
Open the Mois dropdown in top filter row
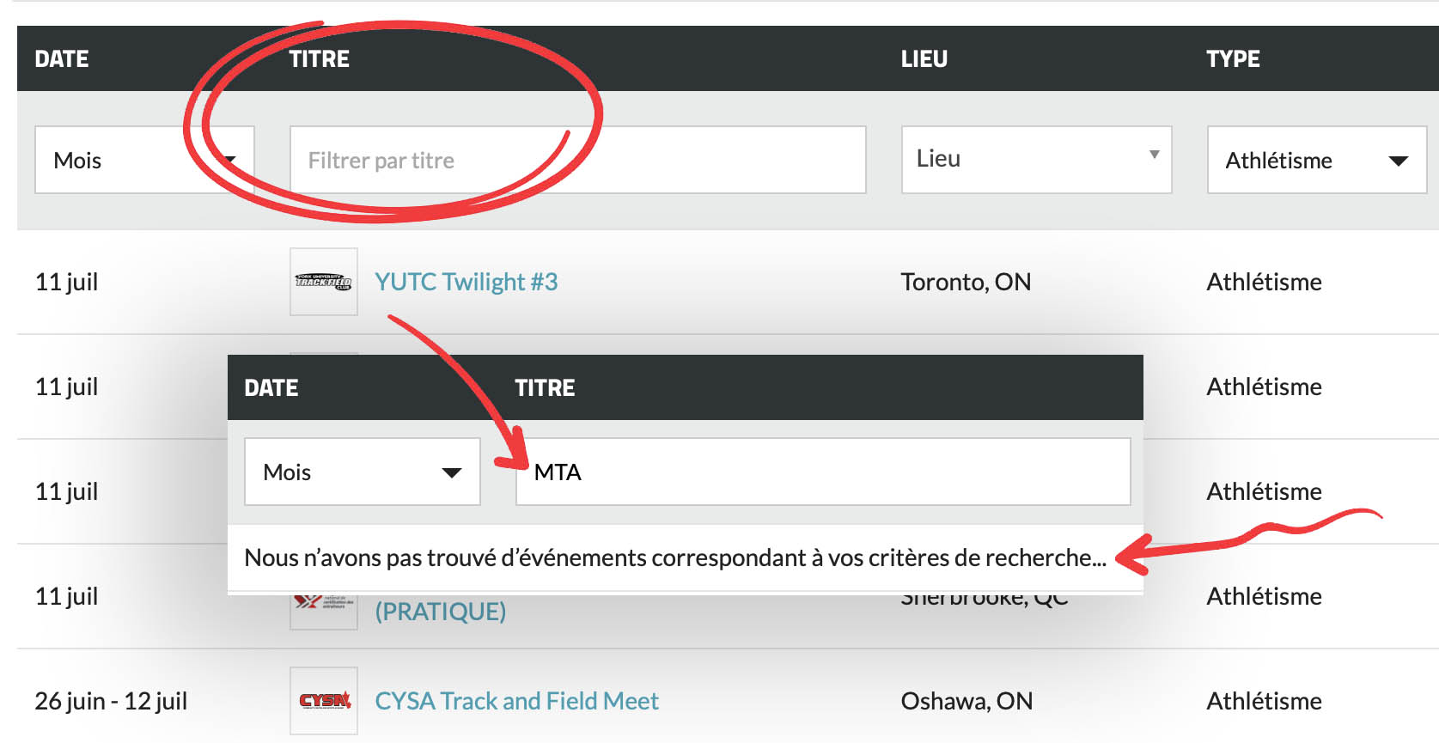120,160
